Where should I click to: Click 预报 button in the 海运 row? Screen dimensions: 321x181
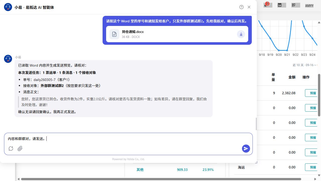[313, 167]
